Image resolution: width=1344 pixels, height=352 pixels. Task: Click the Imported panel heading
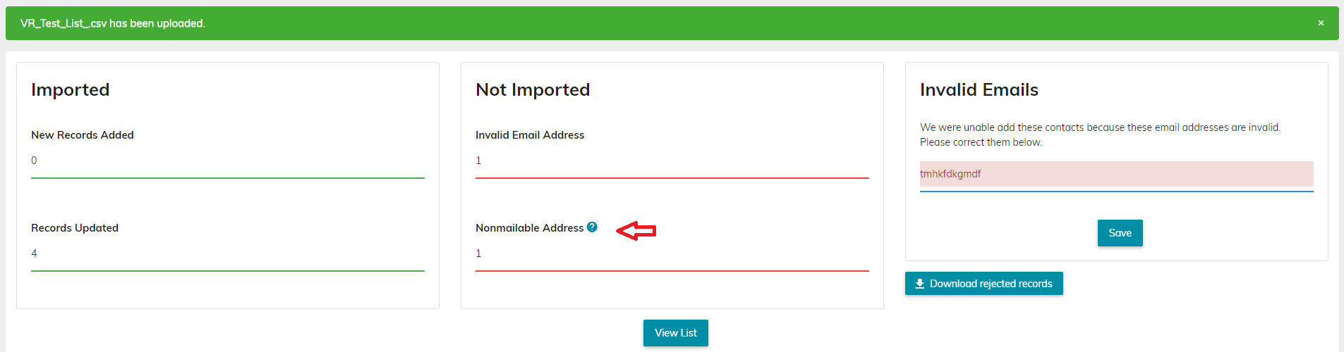point(71,89)
